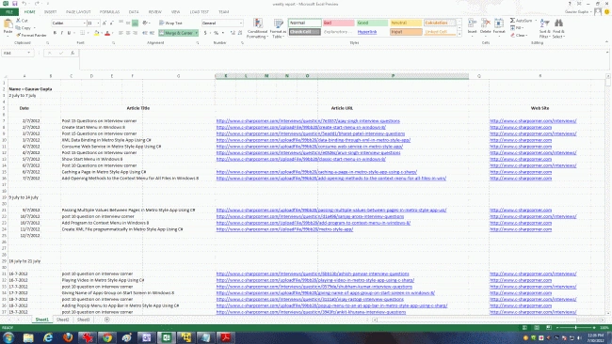
Task: Click the Windows Start orb
Action: 8,337
